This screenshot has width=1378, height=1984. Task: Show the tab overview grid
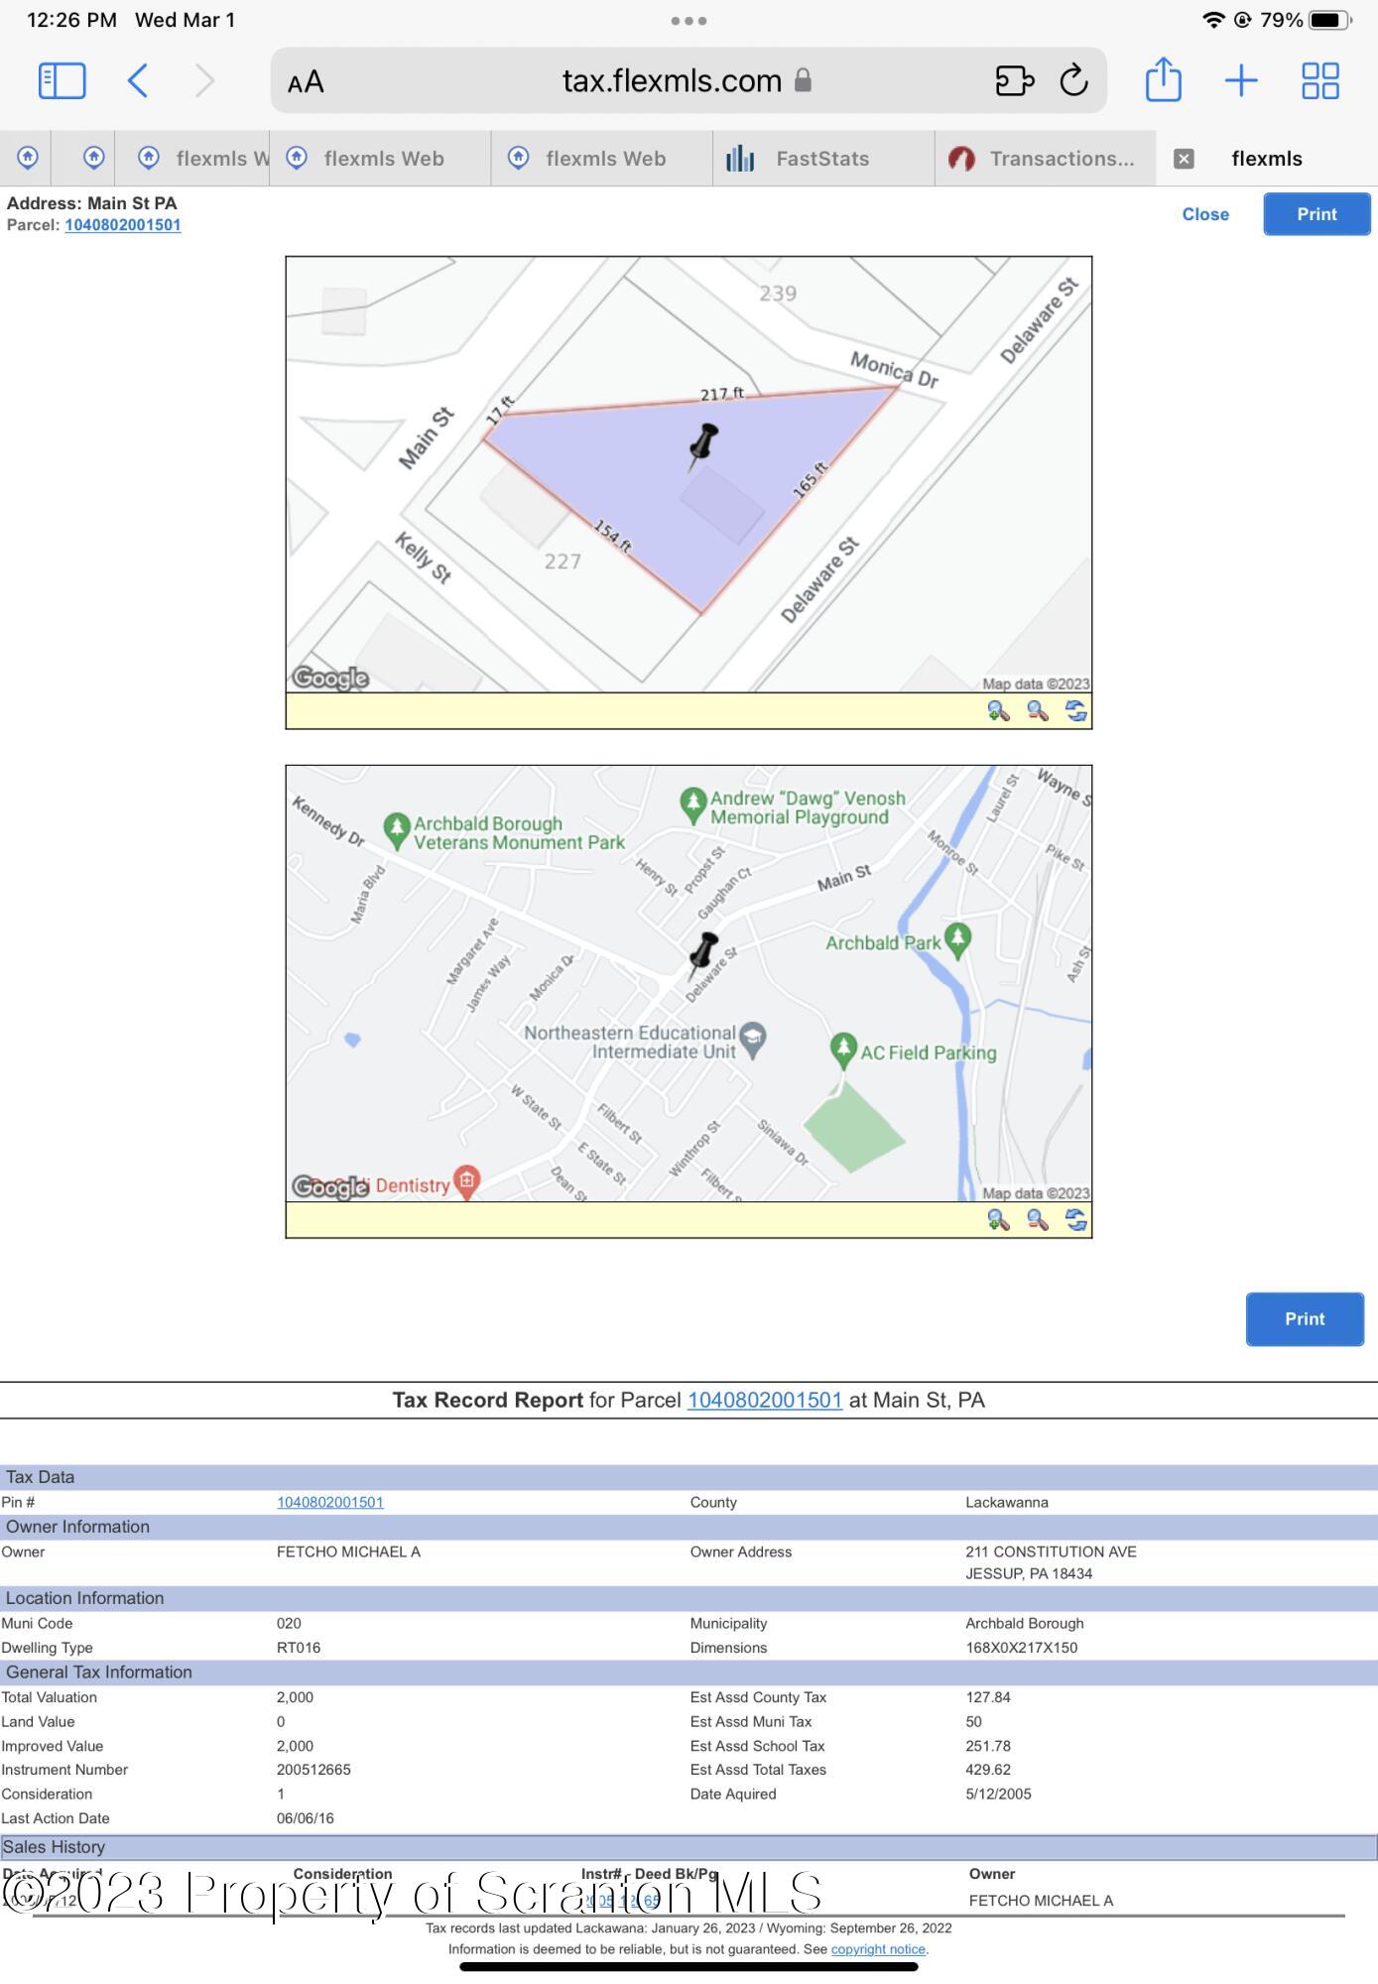coord(1319,80)
